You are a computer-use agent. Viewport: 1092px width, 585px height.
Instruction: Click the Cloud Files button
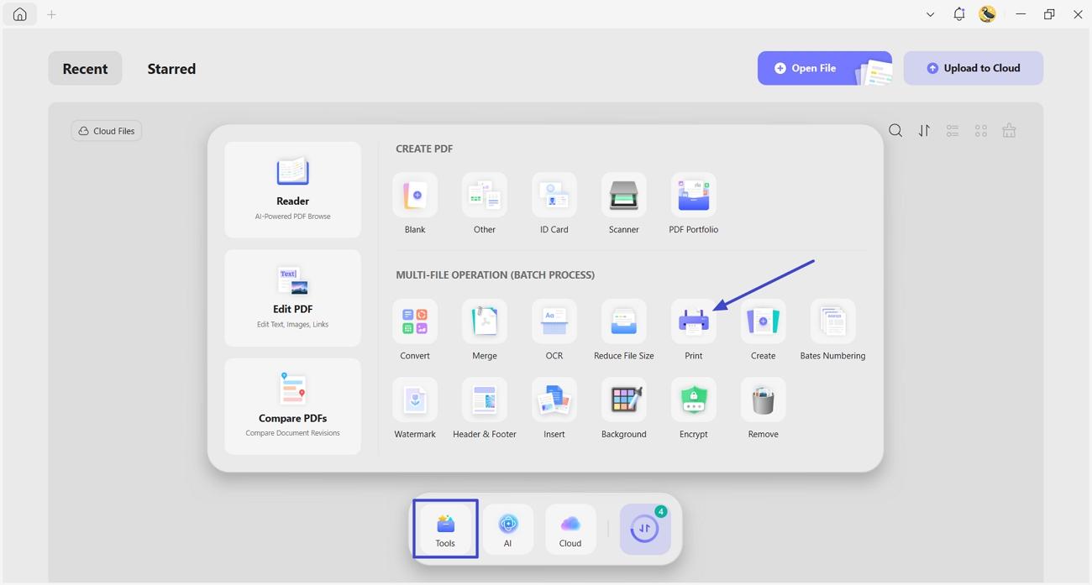pos(107,131)
